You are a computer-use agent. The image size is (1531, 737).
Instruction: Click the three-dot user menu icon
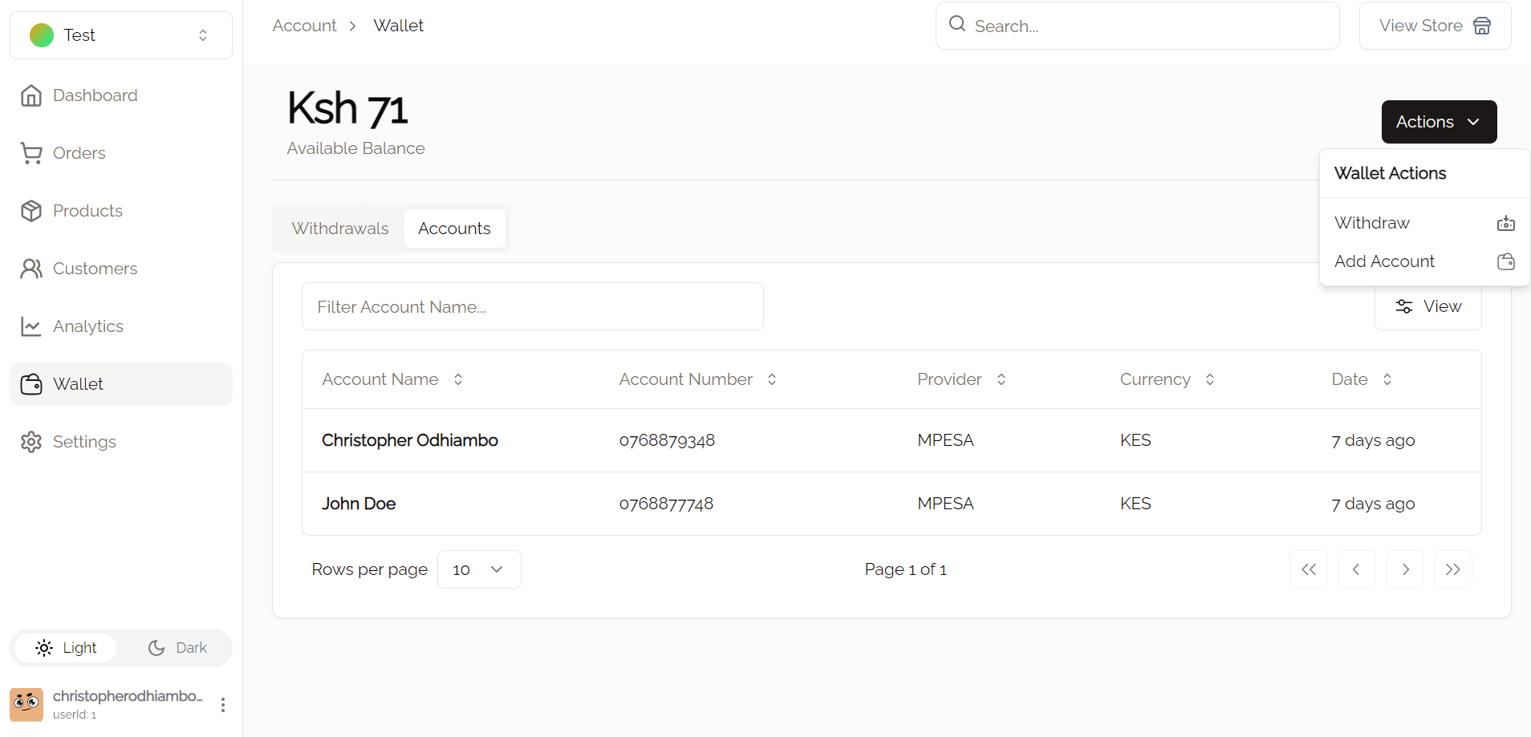223,705
